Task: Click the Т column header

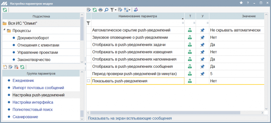Action: (190, 16)
